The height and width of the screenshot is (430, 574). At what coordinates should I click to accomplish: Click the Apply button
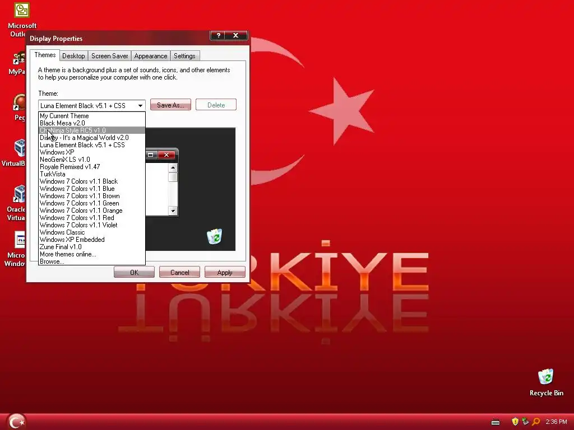[x=225, y=273]
